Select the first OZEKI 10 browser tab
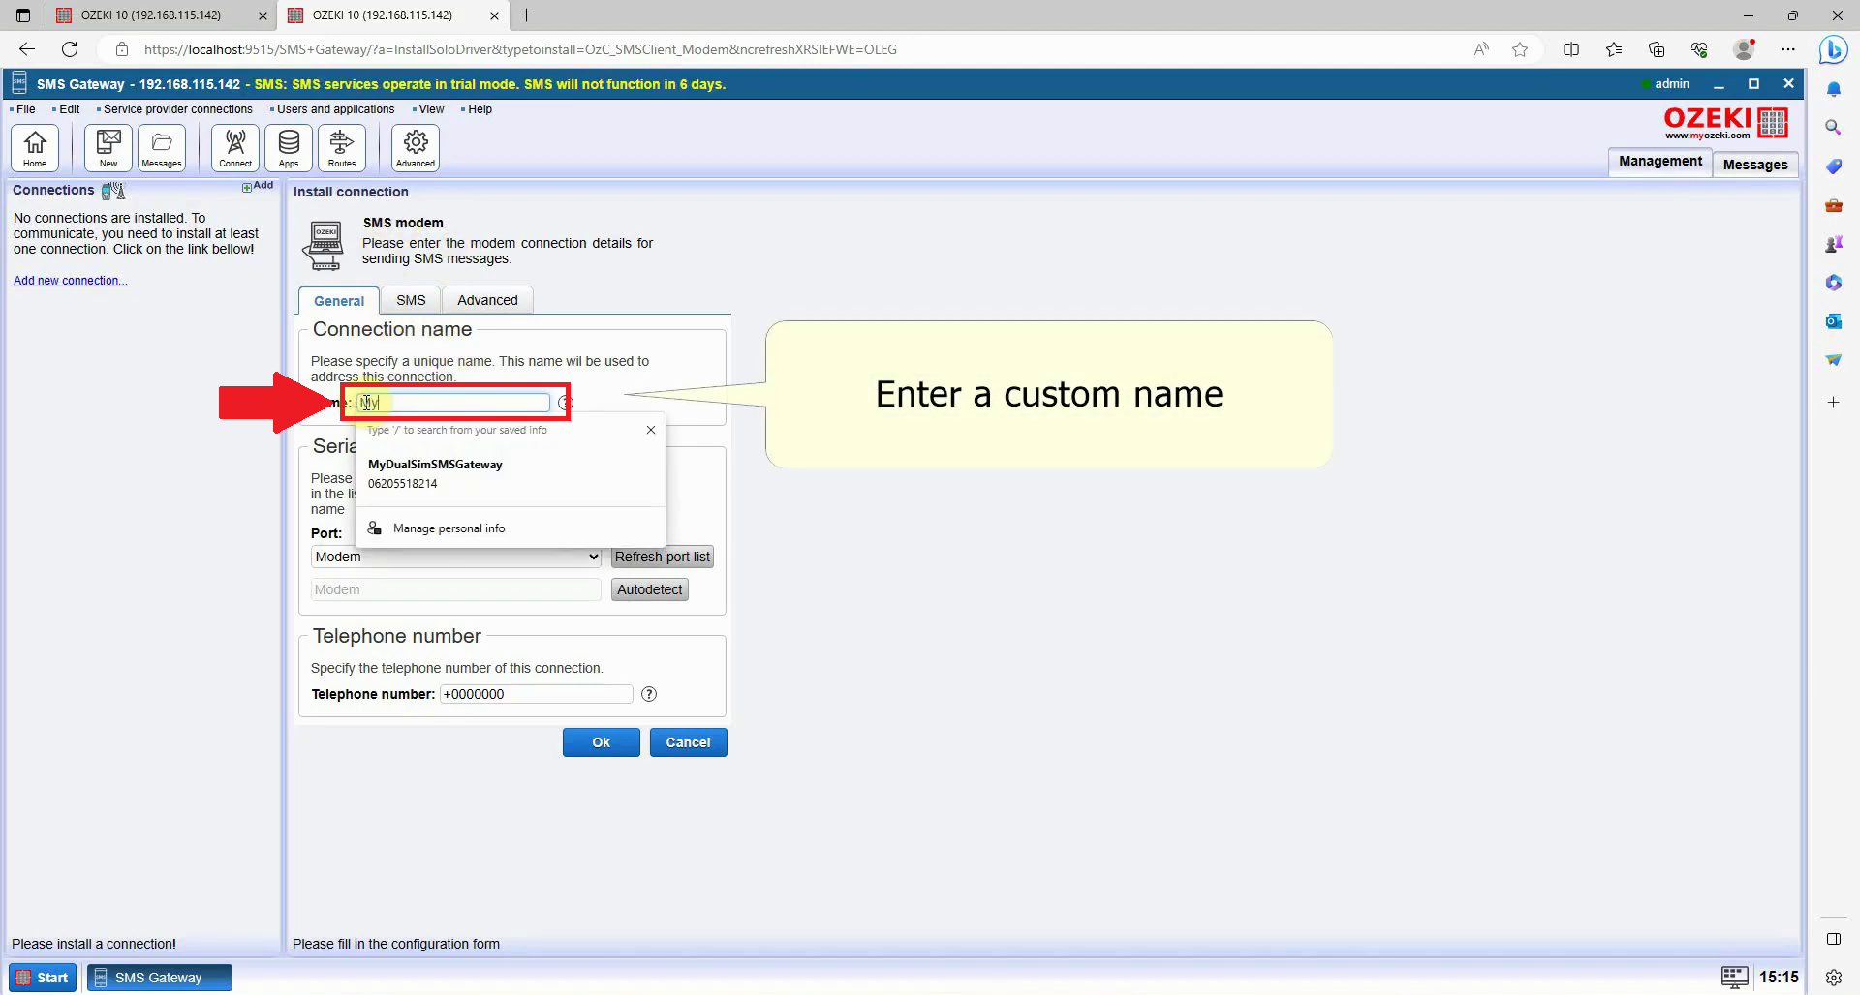 pos(162,15)
